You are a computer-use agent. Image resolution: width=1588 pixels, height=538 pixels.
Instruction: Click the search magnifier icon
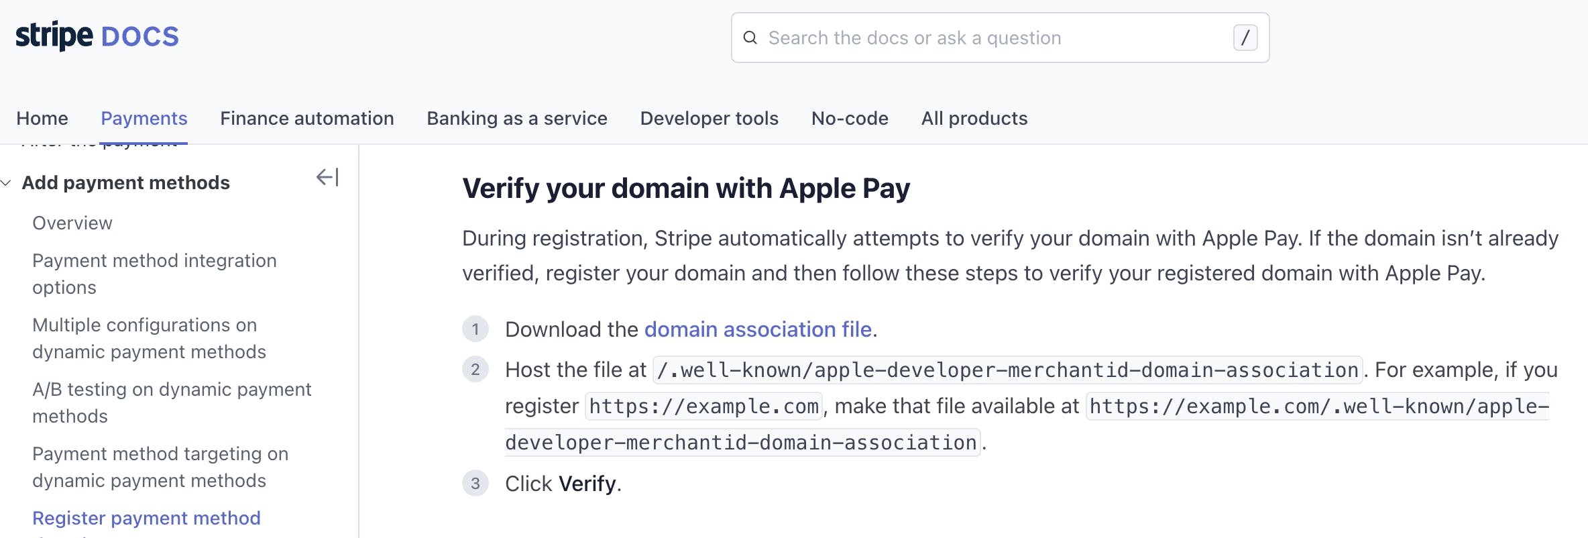coord(750,38)
